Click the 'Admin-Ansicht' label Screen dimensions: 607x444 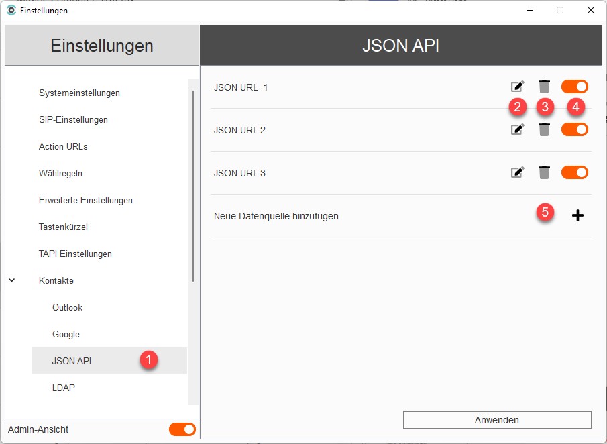(x=38, y=429)
